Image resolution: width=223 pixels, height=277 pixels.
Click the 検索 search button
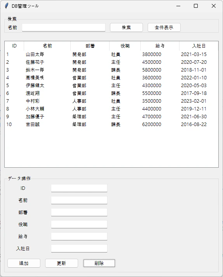126,28
